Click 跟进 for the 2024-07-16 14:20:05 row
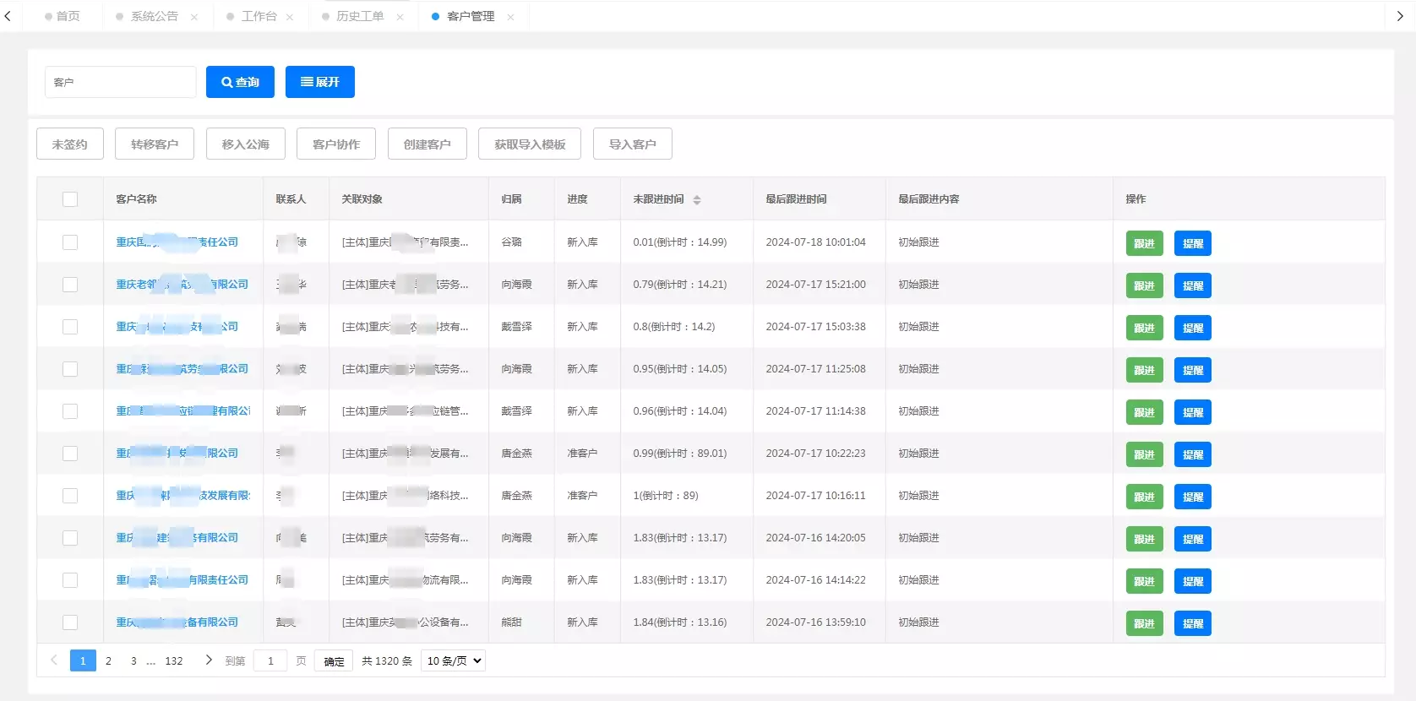The height and width of the screenshot is (701, 1416). coord(1145,539)
